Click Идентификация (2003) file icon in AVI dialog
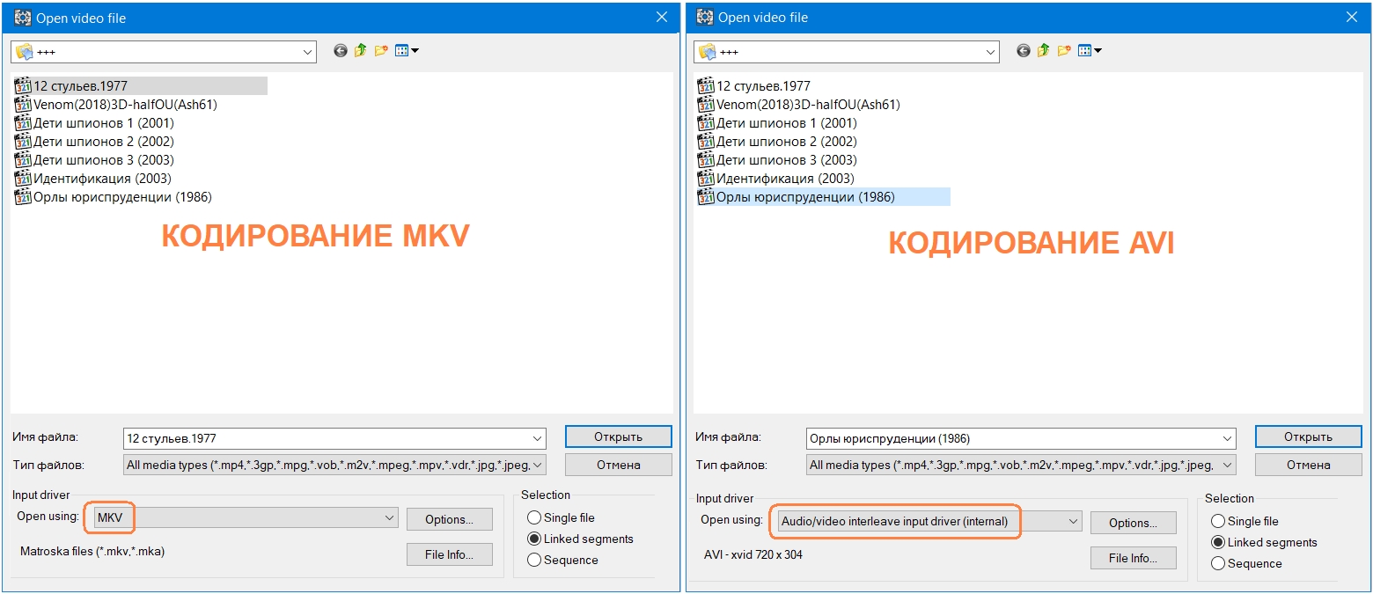Viewport: 1373px width, 594px height. [706, 179]
